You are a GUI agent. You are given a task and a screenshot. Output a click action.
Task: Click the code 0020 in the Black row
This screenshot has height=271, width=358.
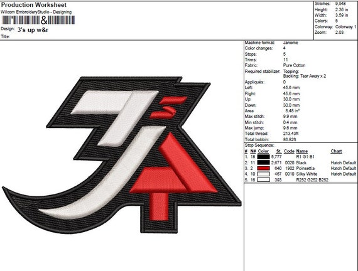click(x=290, y=162)
